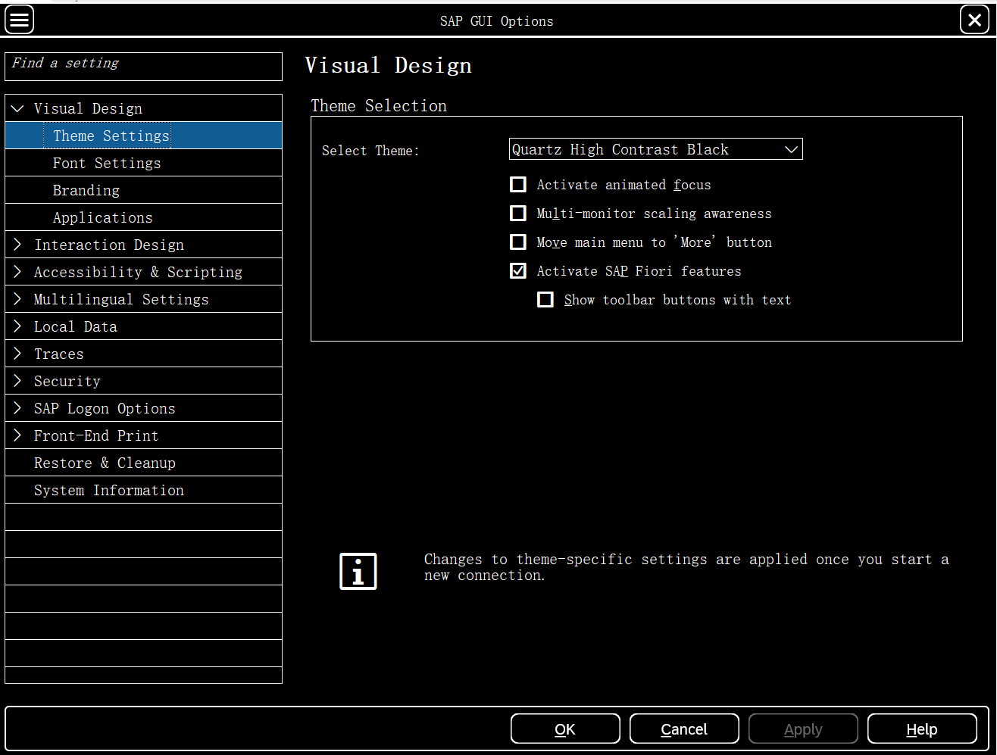The width and height of the screenshot is (997, 755).
Task: Expand the Interaction Design section
Action: click(x=17, y=245)
